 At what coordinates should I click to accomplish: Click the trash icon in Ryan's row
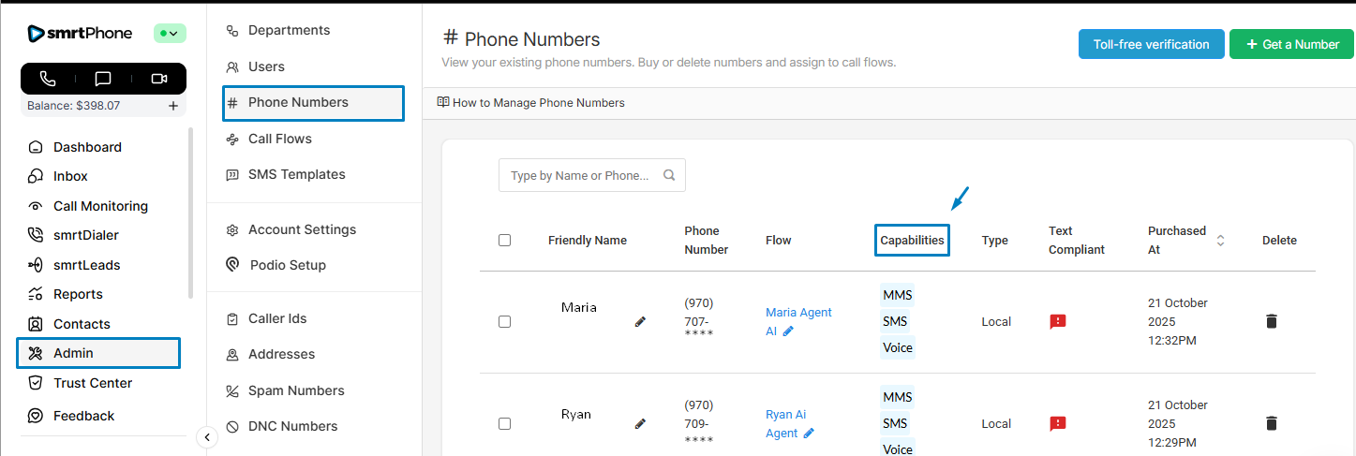(x=1271, y=423)
